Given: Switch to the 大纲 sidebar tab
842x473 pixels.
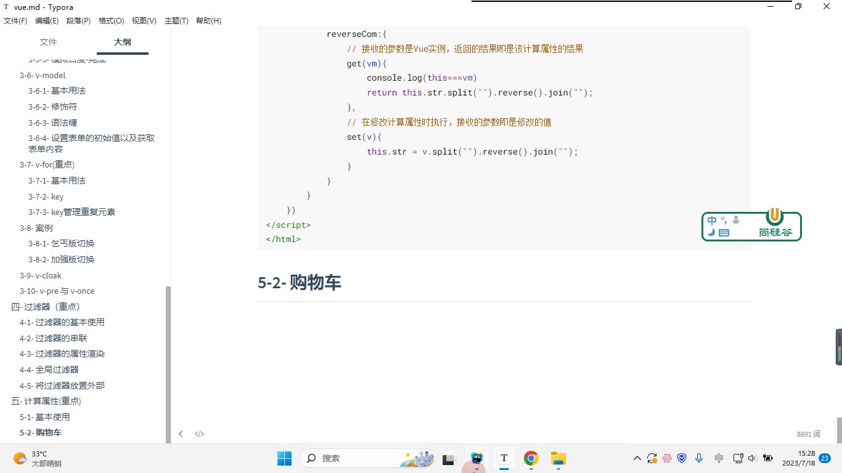Looking at the screenshot, I should click(122, 42).
